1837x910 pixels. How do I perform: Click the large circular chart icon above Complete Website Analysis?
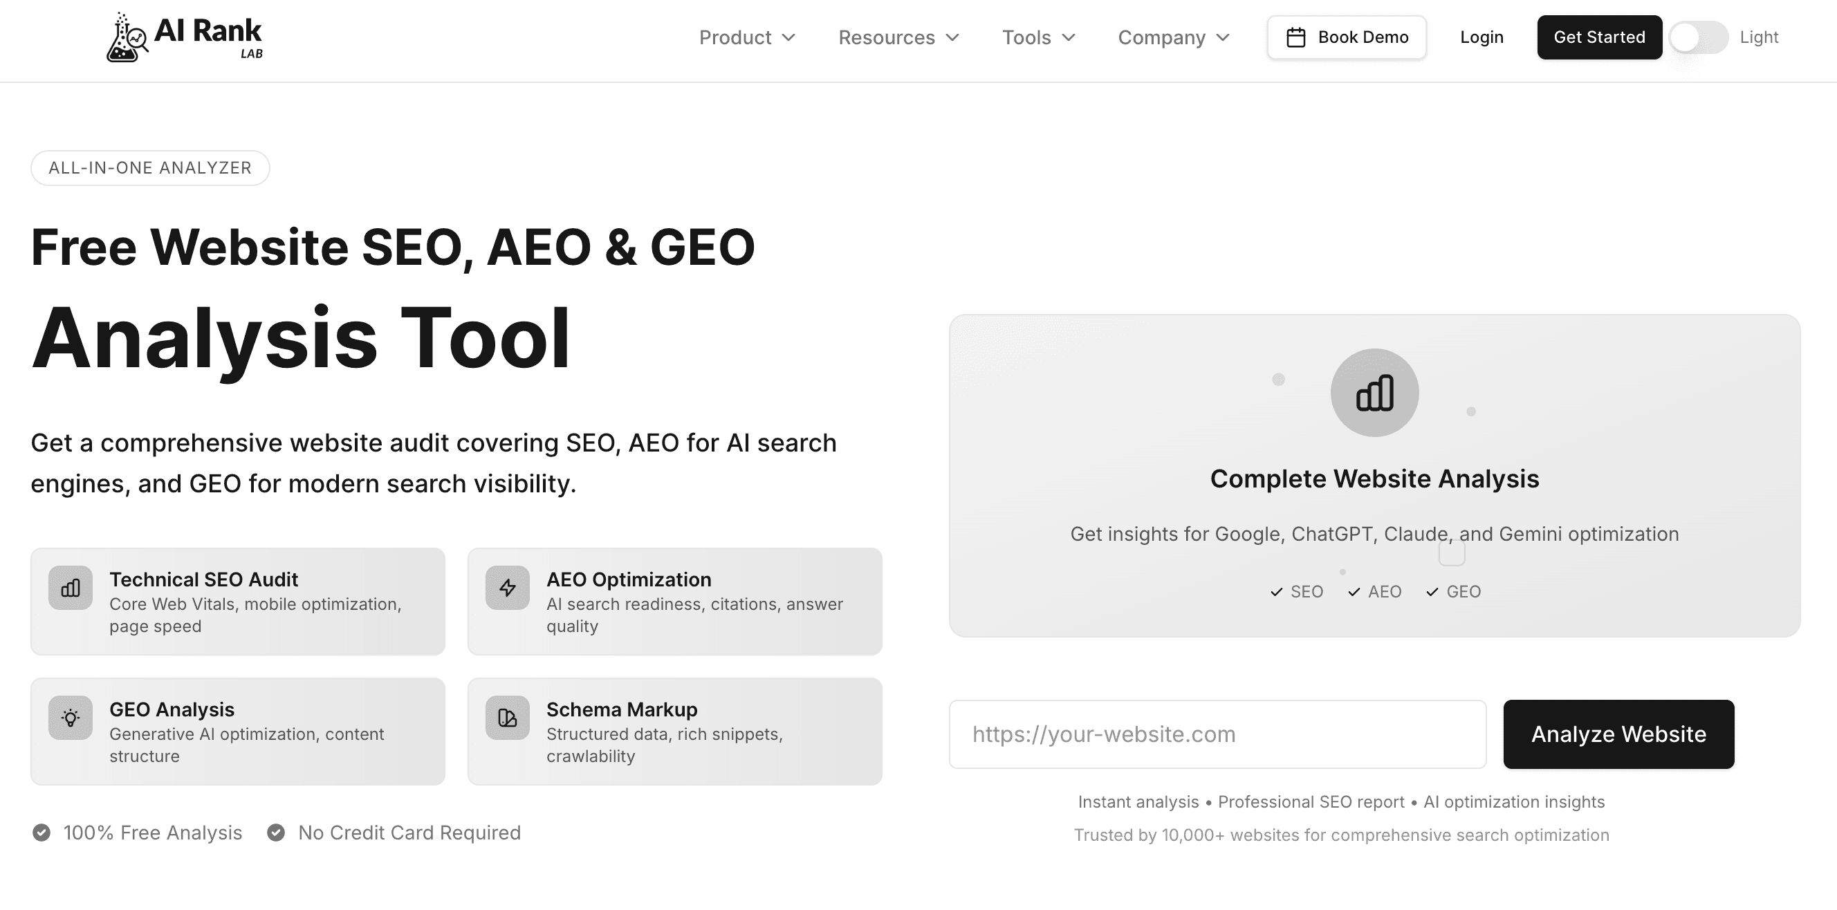(1374, 393)
